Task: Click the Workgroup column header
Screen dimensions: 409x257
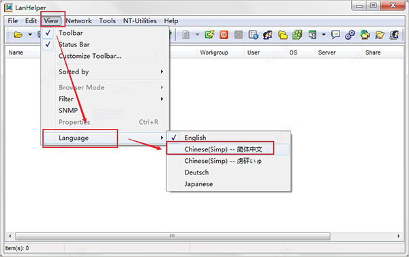Action: tap(214, 52)
